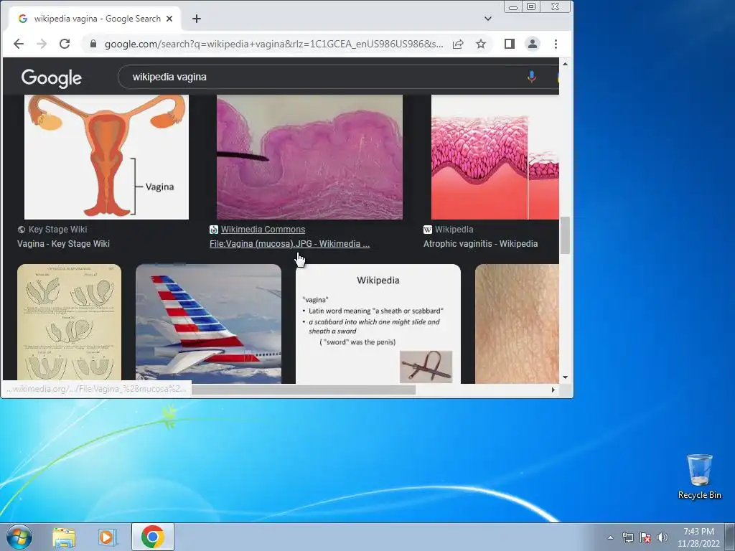The image size is (735, 551).
Task: Open the clock showing 7:43 PM
Action: 698,537
